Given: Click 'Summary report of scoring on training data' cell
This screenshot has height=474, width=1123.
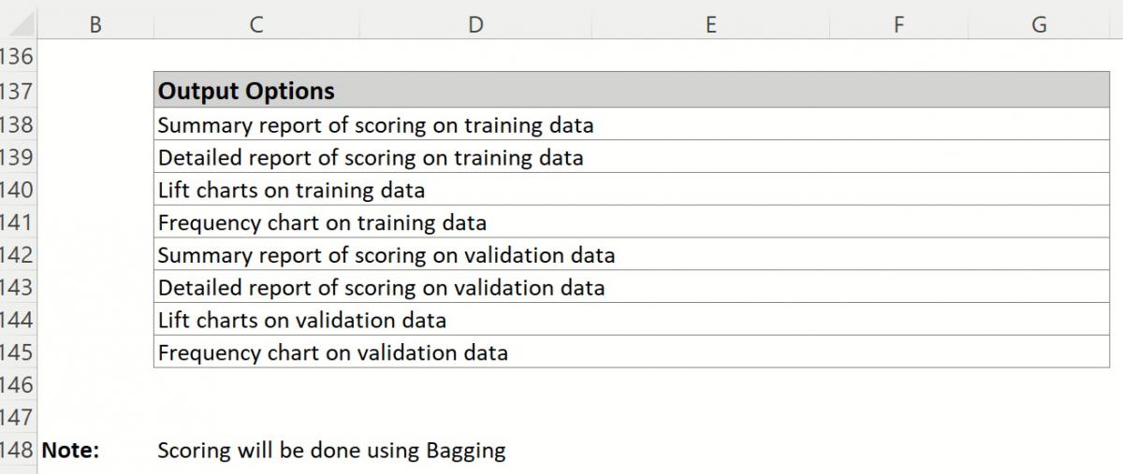Looking at the screenshot, I should (375, 125).
